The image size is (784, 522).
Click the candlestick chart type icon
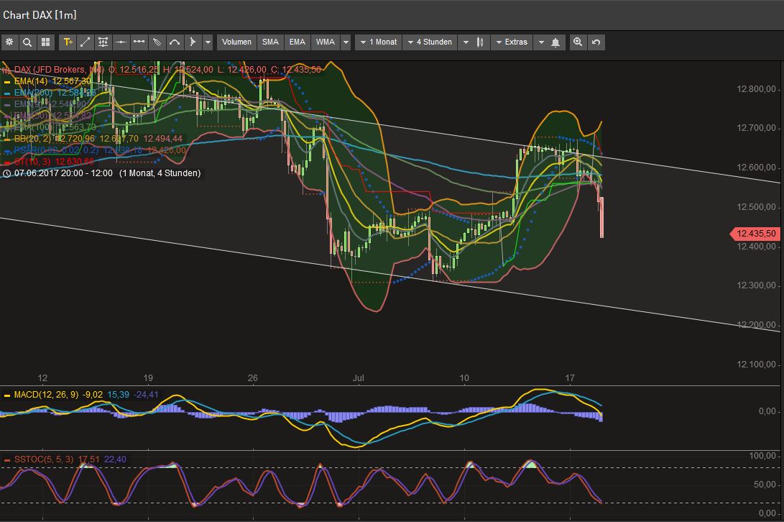point(480,42)
